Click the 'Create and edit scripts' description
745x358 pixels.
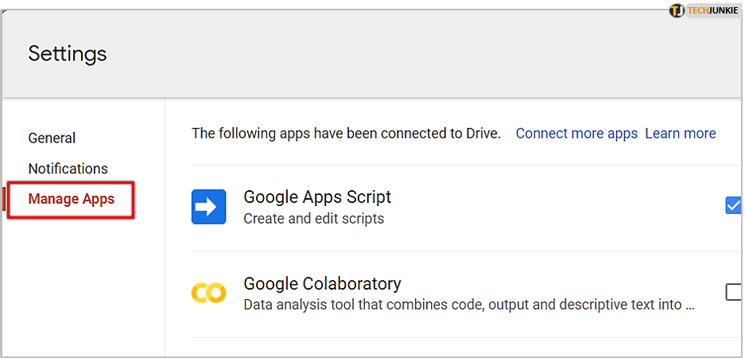click(313, 218)
